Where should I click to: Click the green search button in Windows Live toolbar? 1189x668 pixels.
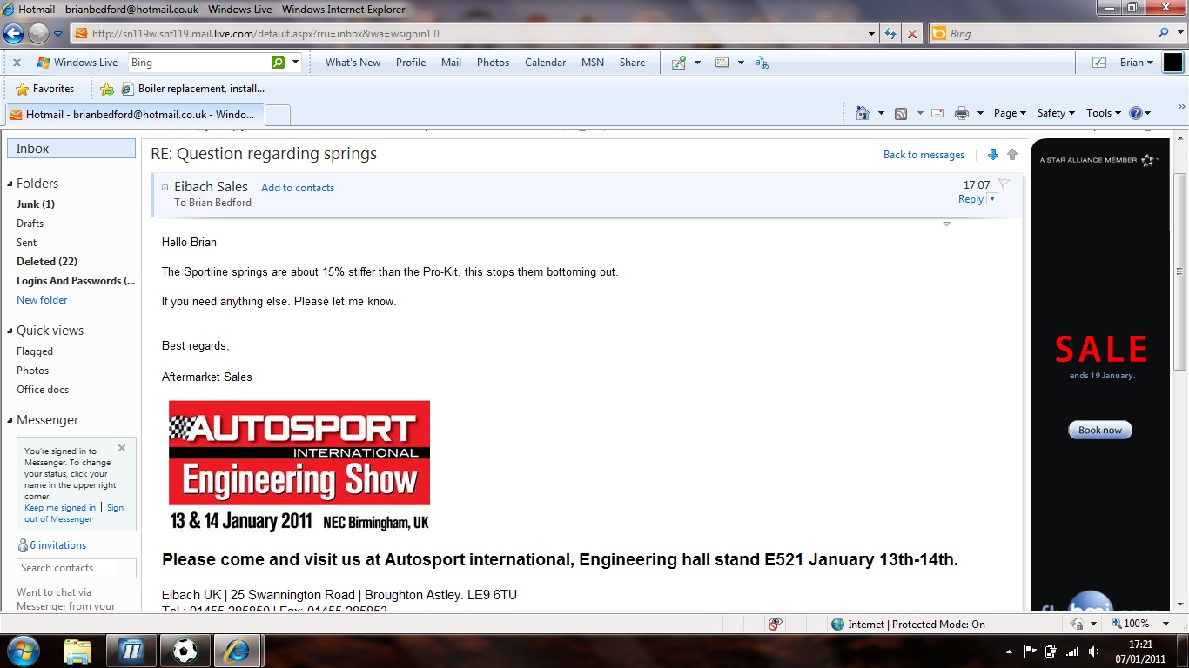[278, 63]
